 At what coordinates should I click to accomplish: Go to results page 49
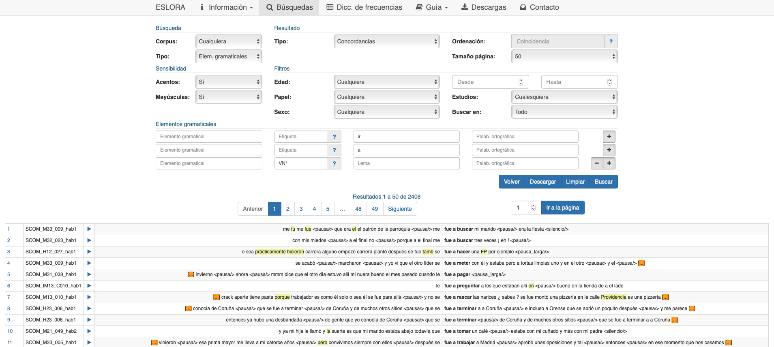[375, 209]
